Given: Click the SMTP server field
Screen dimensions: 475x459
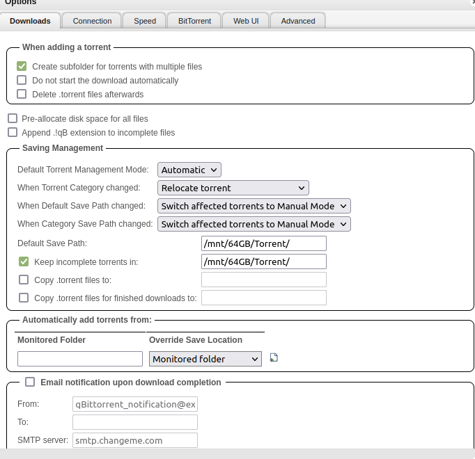Looking at the screenshot, I should 135,440.
